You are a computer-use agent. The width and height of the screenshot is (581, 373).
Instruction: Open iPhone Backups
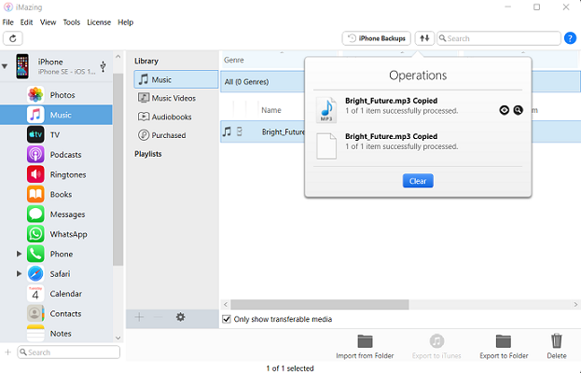click(x=376, y=38)
